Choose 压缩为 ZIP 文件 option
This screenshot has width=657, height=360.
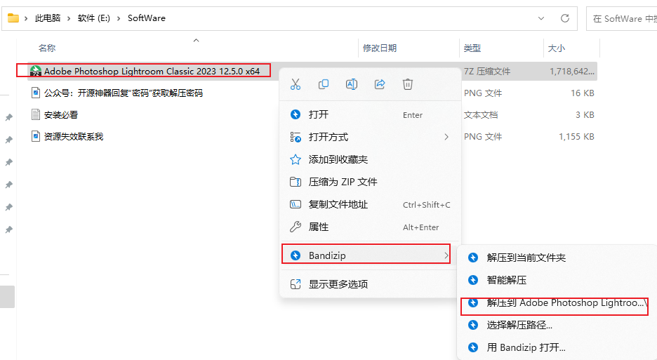click(371, 182)
